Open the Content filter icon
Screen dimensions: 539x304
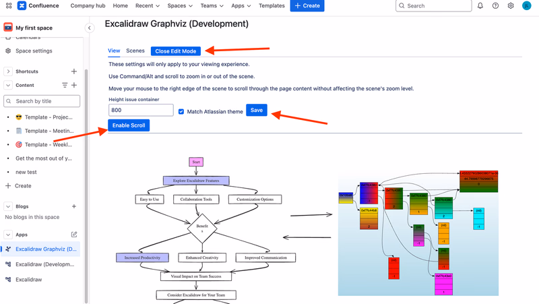tap(65, 85)
